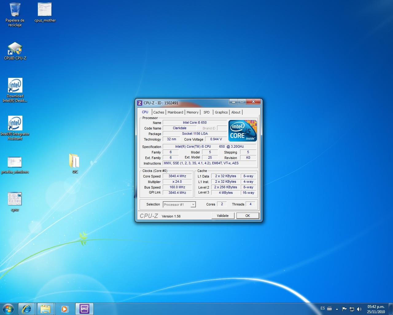The image size is (393, 315).
Task: Click the keyboard tray icon
Action: click(x=329, y=308)
